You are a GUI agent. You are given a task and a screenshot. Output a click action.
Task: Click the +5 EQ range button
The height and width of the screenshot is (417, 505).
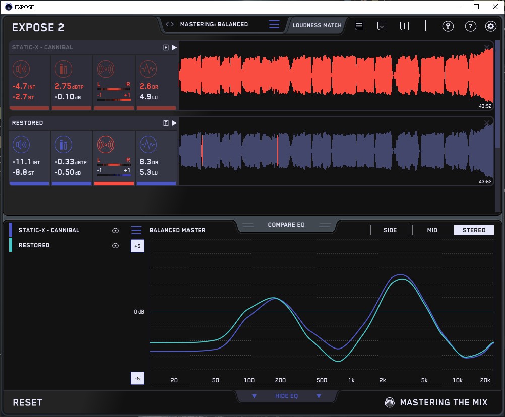pos(137,246)
